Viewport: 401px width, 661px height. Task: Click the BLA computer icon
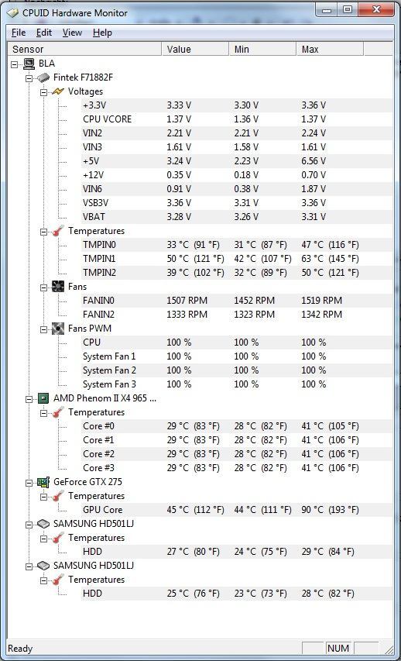29,64
